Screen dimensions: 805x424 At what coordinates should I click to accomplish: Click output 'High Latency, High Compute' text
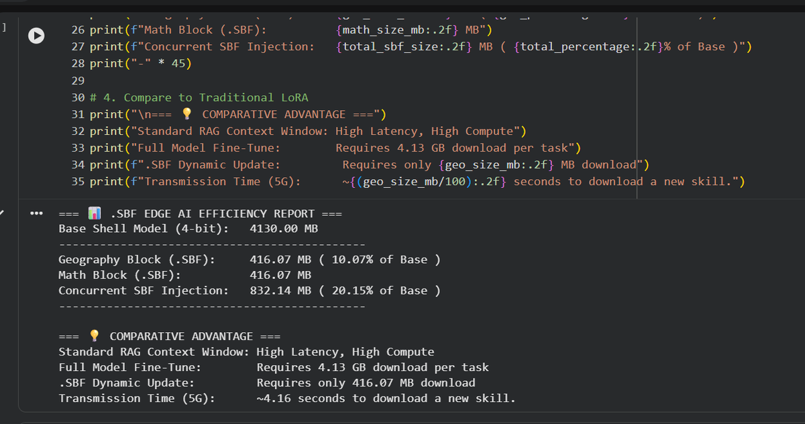[345, 352]
